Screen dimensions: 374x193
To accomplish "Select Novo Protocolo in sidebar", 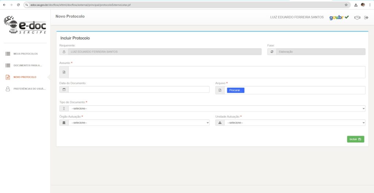I will (x=25, y=77).
